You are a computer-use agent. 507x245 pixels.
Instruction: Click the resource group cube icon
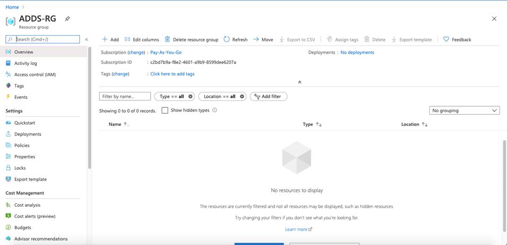tap(10, 22)
